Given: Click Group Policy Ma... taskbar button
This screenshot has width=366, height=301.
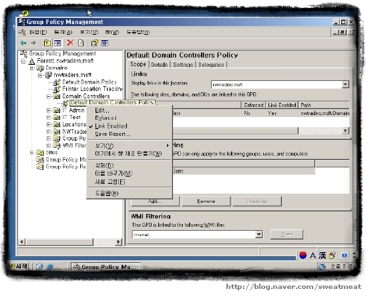Looking at the screenshot, I should pyautogui.click(x=106, y=267).
